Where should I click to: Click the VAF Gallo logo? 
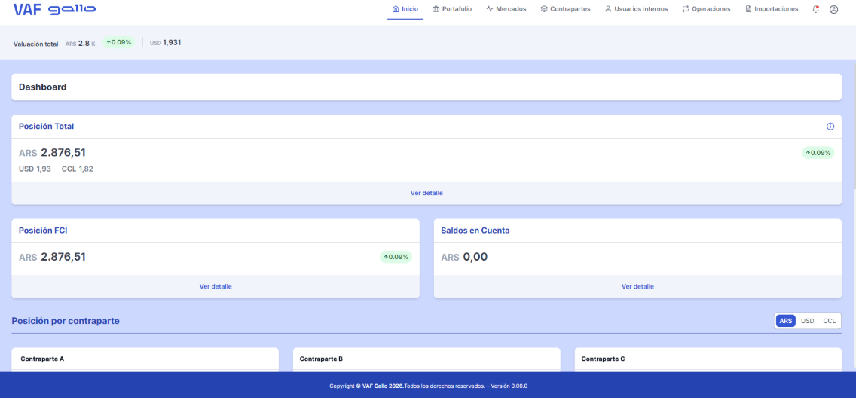[x=54, y=9]
